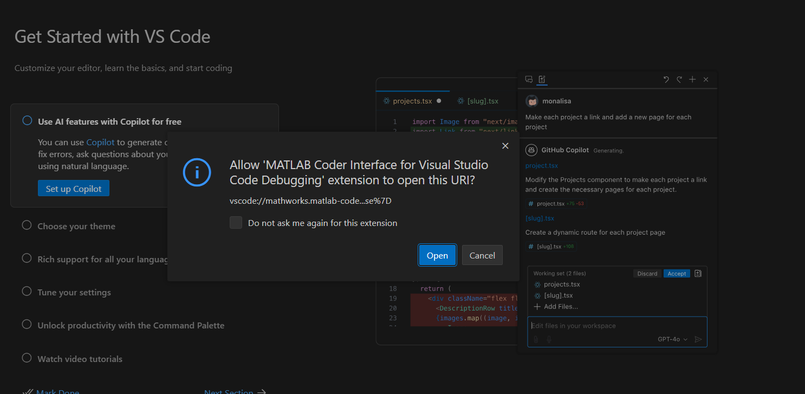Click the Copilot edits icon in panel header
The height and width of the screenshot is (394, 805).
pos(542,80)
